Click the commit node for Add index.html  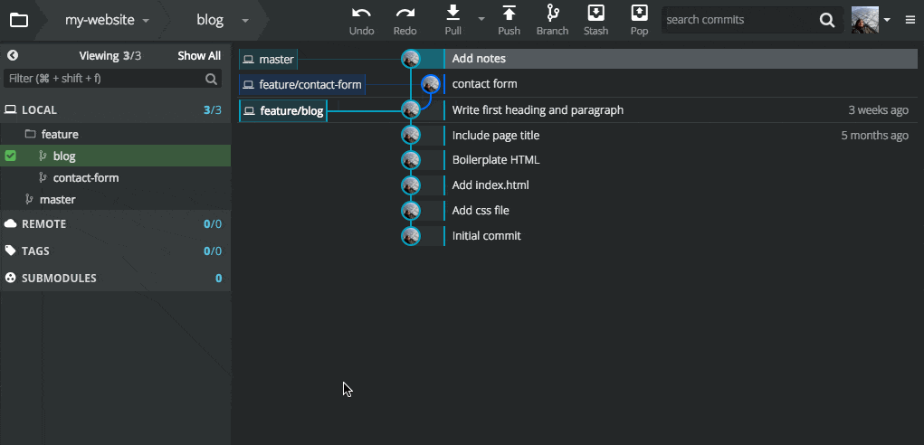coord(411,185)
